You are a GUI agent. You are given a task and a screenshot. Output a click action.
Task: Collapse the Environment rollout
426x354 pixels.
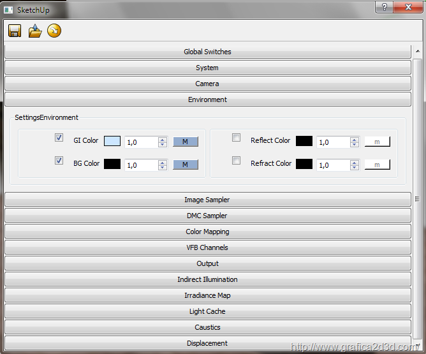pyautogui.click(x=207, y=100)
